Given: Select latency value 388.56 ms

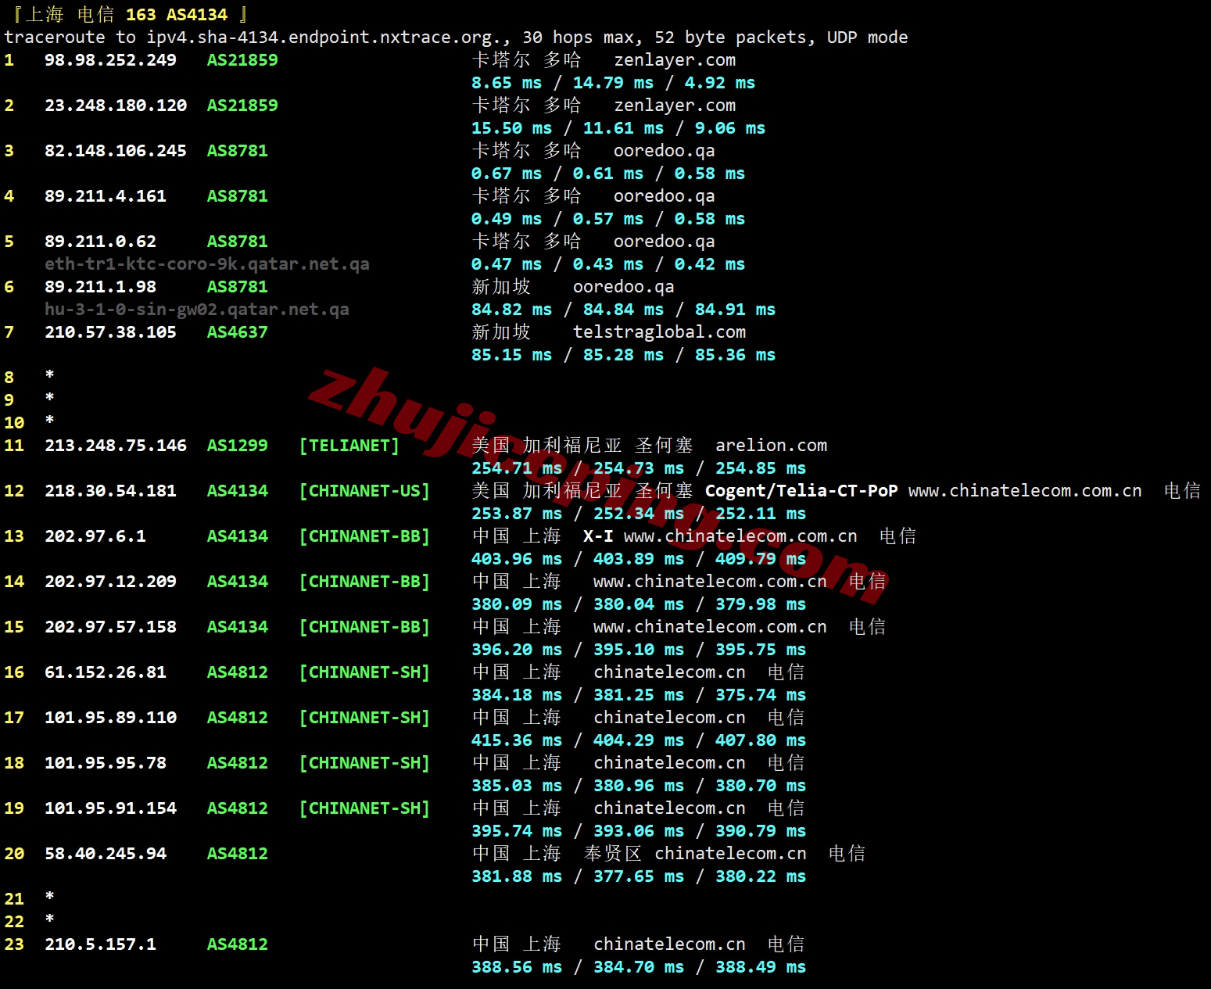Looking at the screenshot, I should [517, 967].
